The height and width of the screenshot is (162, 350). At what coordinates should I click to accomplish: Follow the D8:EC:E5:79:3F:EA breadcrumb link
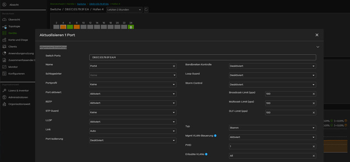pos(99,4)
